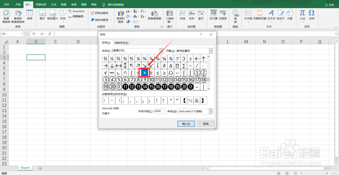Open the Subset (子集) dropdown
This screenshot has height=175, width=339.
[211, 51]
